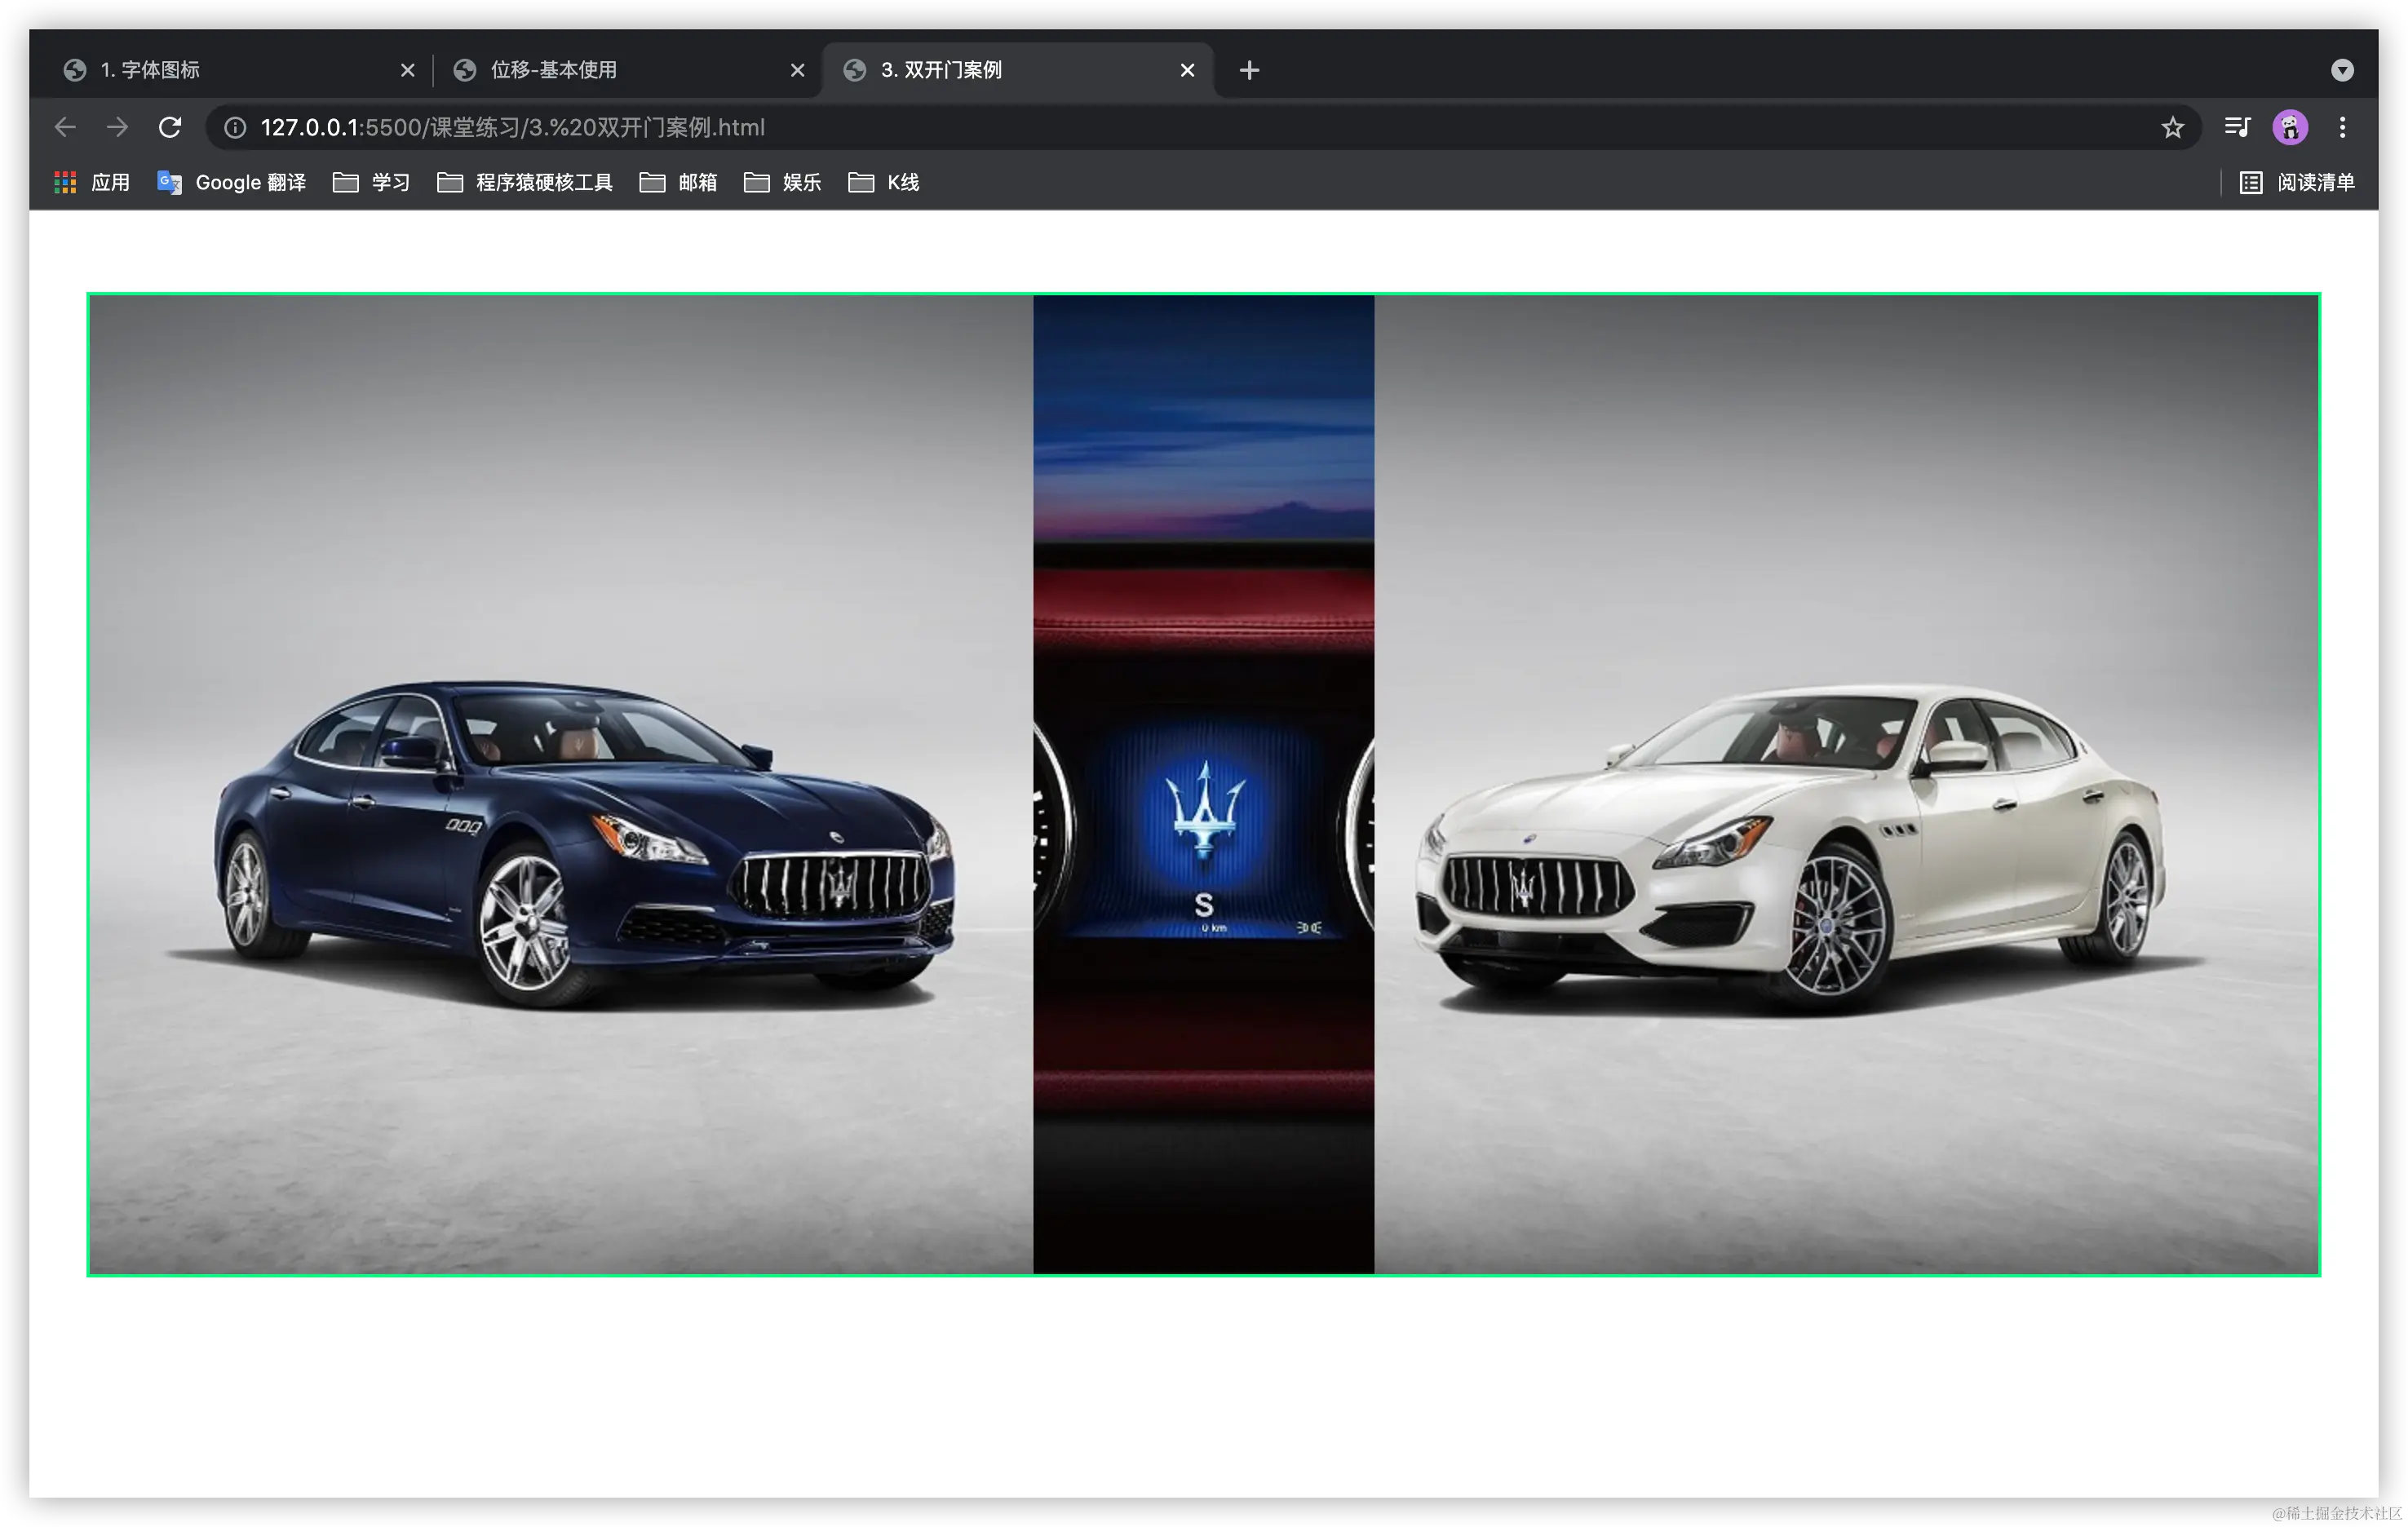This screenshot has height=1527, width=2408.
Task: Open the 阅读清单 reading list
Action: pyautogui.click(x=2297, y=182)
